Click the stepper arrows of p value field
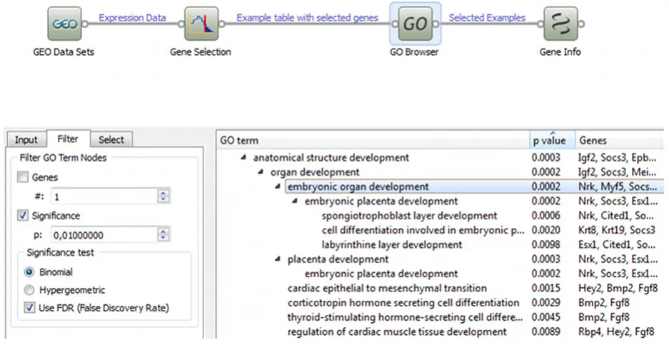This screenshot has width=669, height=345. 164,235
